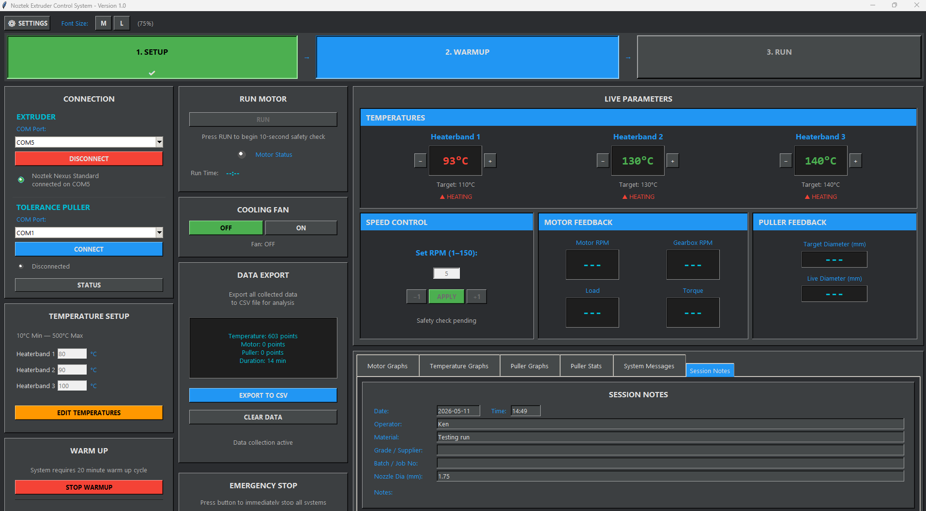Click the puller Disconnected status indicator
The image size is (926, 511).
21,266
